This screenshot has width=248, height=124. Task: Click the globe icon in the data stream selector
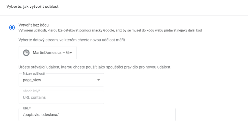tap(26, 53)
